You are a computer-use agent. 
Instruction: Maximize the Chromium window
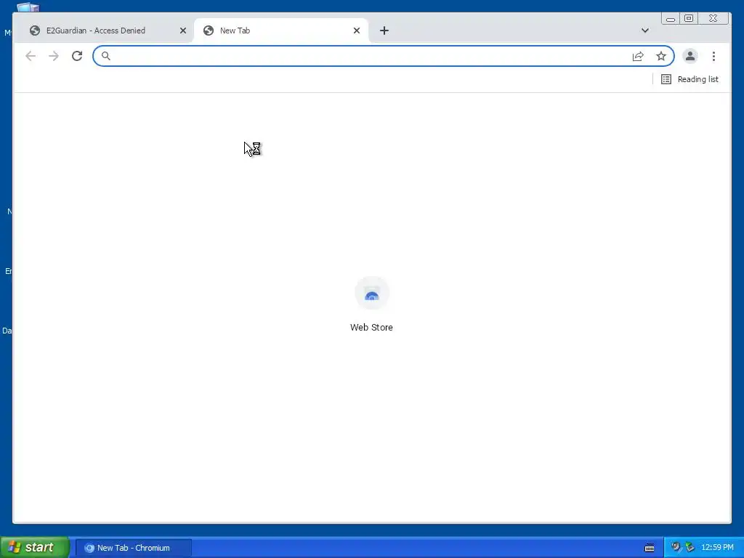pos(689,18)
